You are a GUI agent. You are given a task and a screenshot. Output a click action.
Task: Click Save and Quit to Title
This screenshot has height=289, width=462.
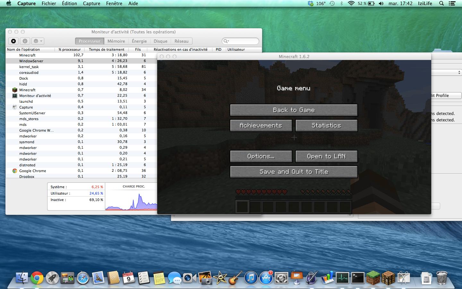[294, 172]
